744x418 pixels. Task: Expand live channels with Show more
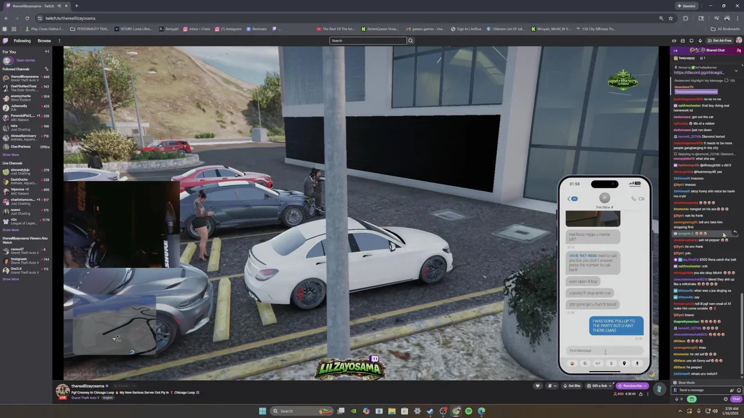(10, 230)
